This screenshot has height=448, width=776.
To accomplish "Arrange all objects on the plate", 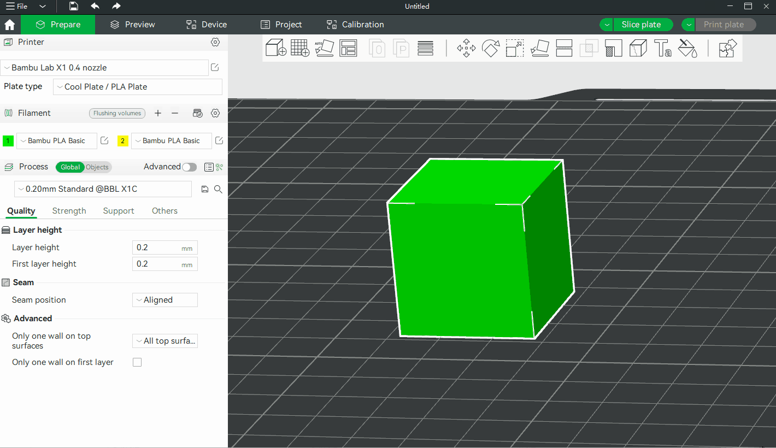I will pos(348,48).
